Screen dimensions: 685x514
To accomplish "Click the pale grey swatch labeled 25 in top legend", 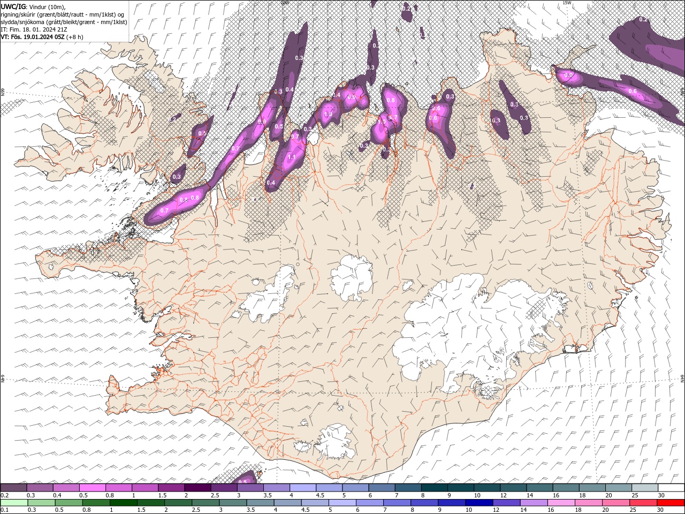I will coord(644,488).
